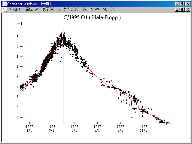This screenshot has height=144, width=192.
Task: Click the 1997 1/1 date label
Action: click(29, 128)
